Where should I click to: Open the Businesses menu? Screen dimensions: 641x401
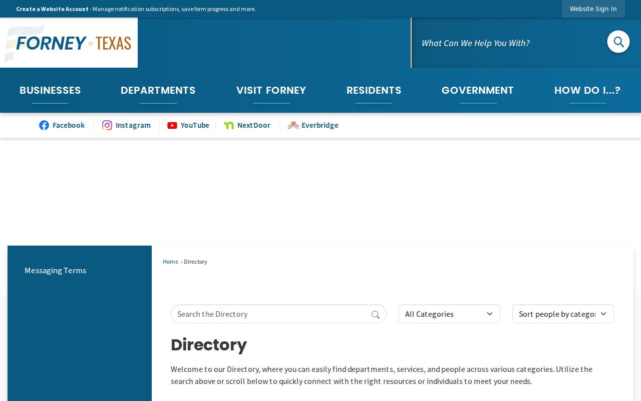click(50, 90)
